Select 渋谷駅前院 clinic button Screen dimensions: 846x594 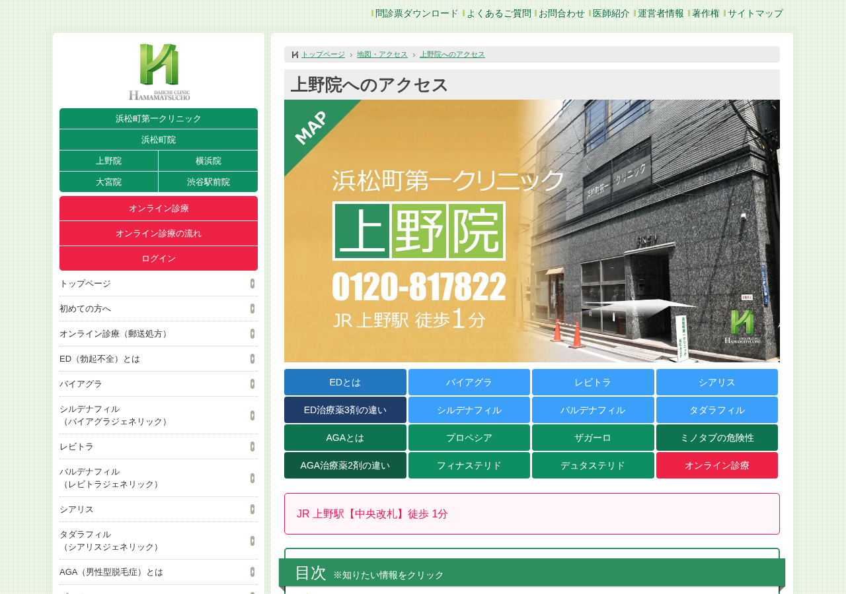tap(208, 182)
